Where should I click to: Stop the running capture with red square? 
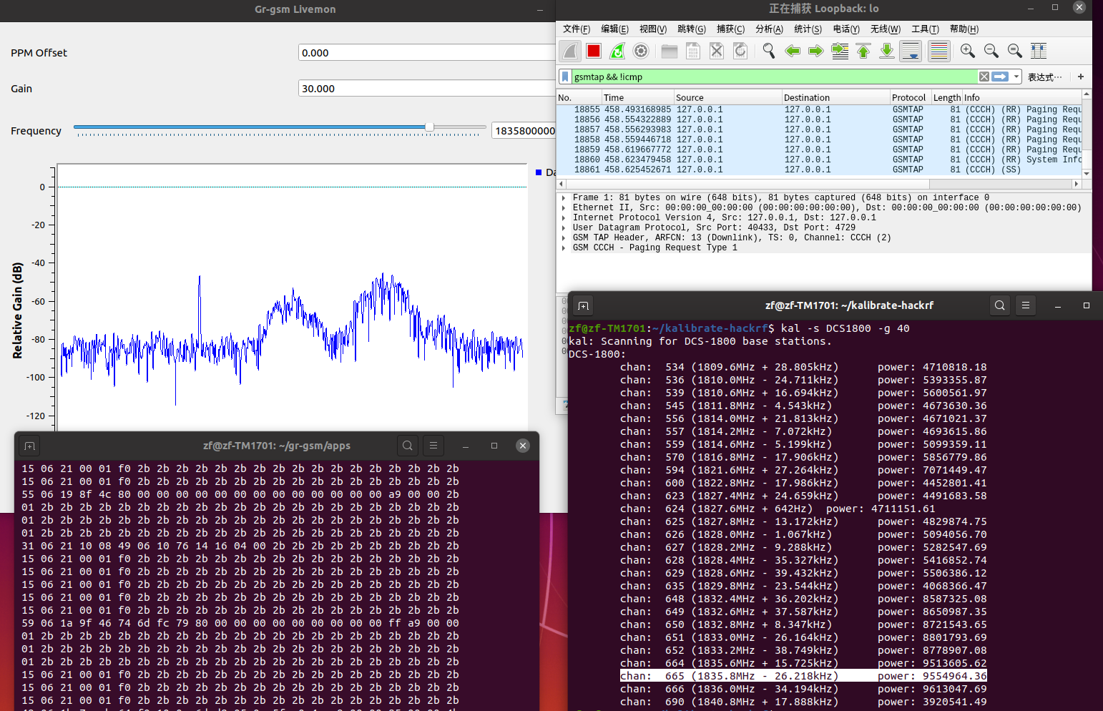[x=594, y=51]
